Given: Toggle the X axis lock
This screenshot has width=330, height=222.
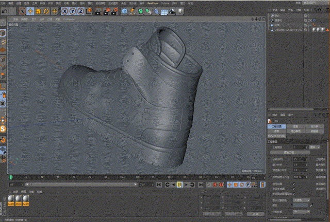Looking at the screenshot, I should coord(65,11).
